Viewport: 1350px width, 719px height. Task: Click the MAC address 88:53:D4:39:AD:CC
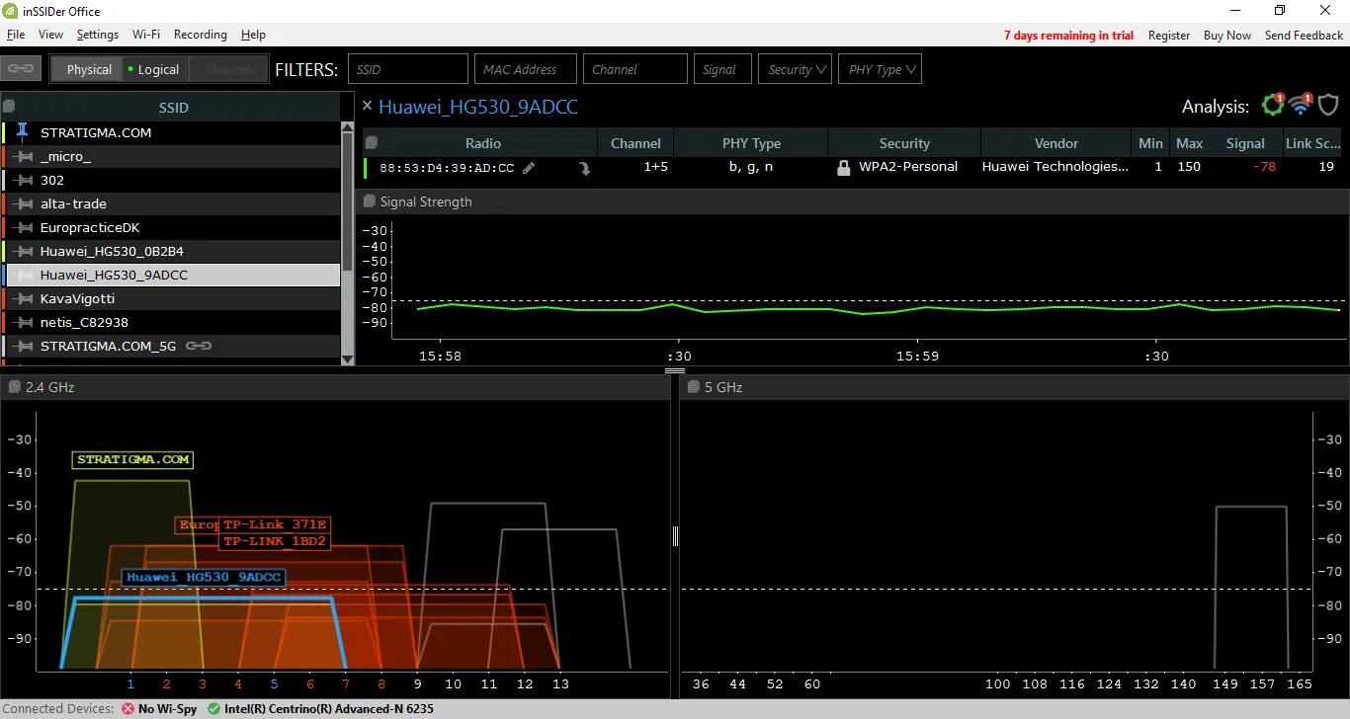tap(447, 168)
